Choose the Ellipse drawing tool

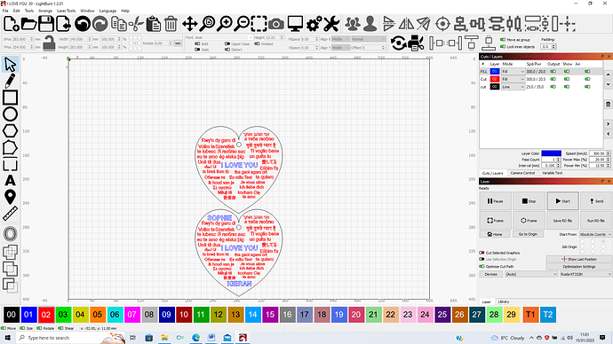(10, 114)
